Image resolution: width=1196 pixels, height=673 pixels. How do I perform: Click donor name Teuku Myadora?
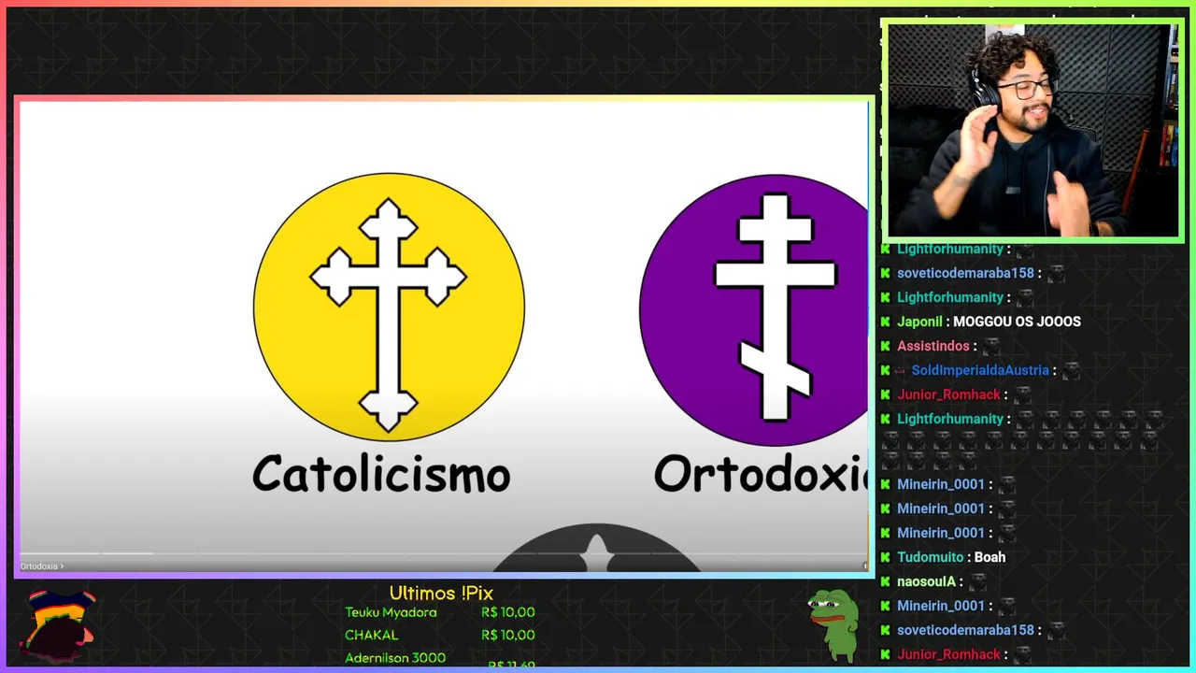point(391,612)
